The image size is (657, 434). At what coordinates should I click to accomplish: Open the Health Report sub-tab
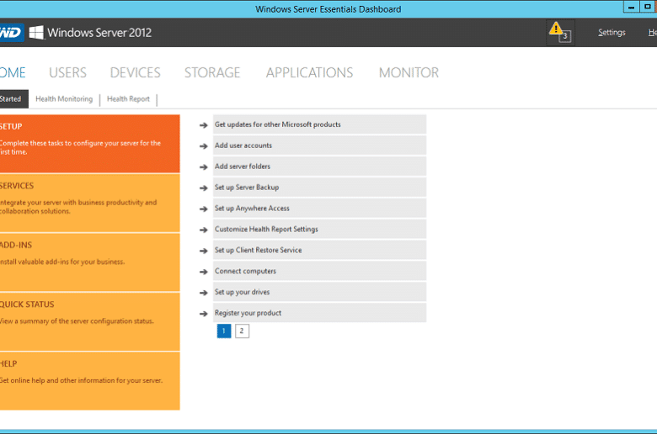coord(128,98)
